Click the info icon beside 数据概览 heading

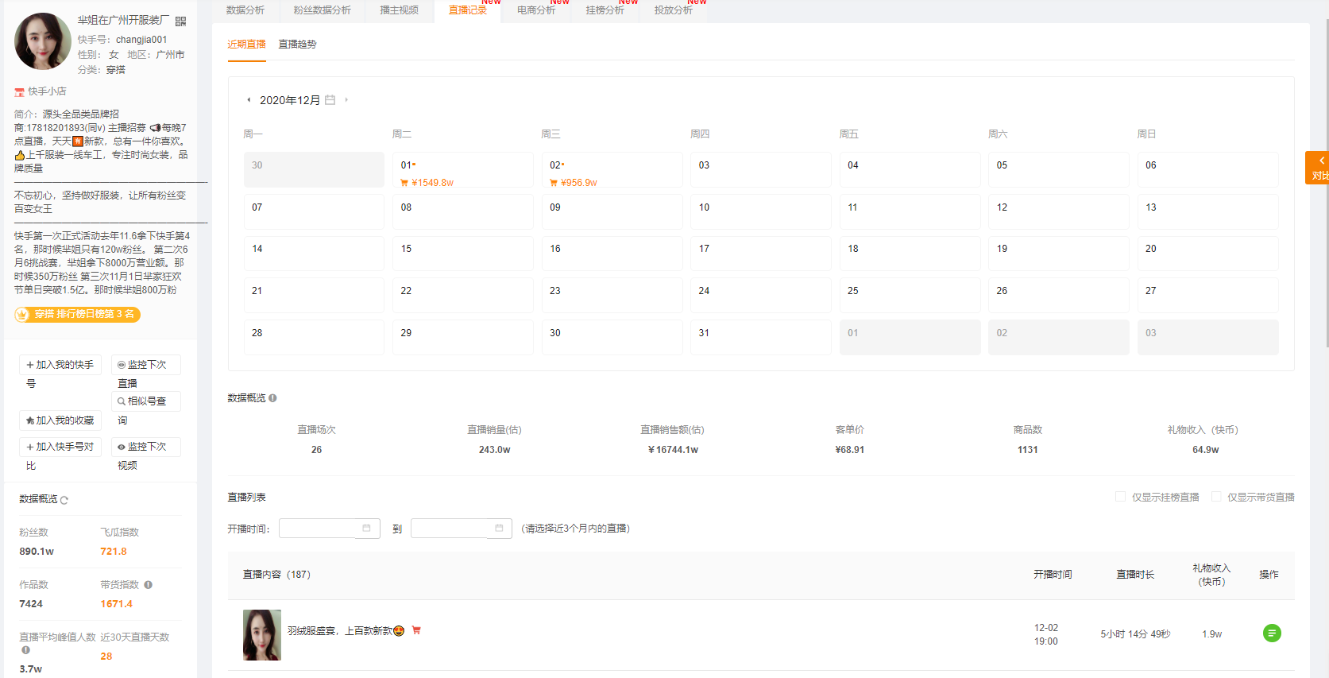coord(272,398)
